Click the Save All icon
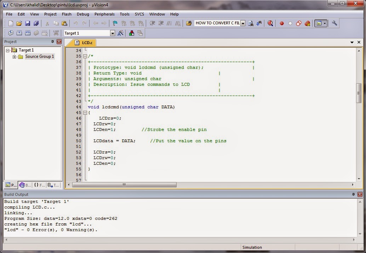This screenshot has width=366, height=253. [x=36, y=23]
